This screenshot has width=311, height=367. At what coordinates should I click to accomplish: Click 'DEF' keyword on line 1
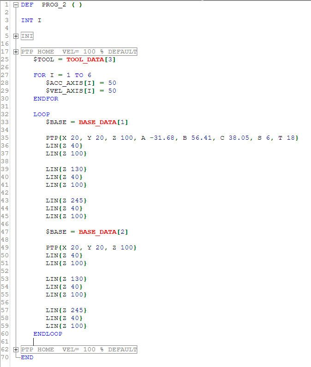point(27,5)
